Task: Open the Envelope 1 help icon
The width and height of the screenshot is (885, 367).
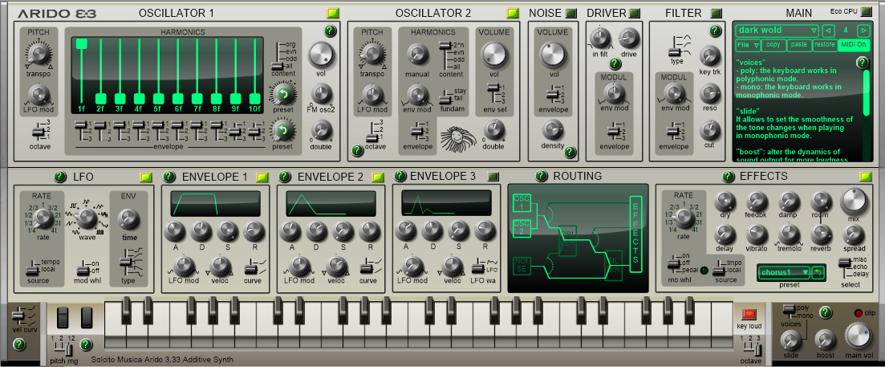Action: (x=168, y=177)
